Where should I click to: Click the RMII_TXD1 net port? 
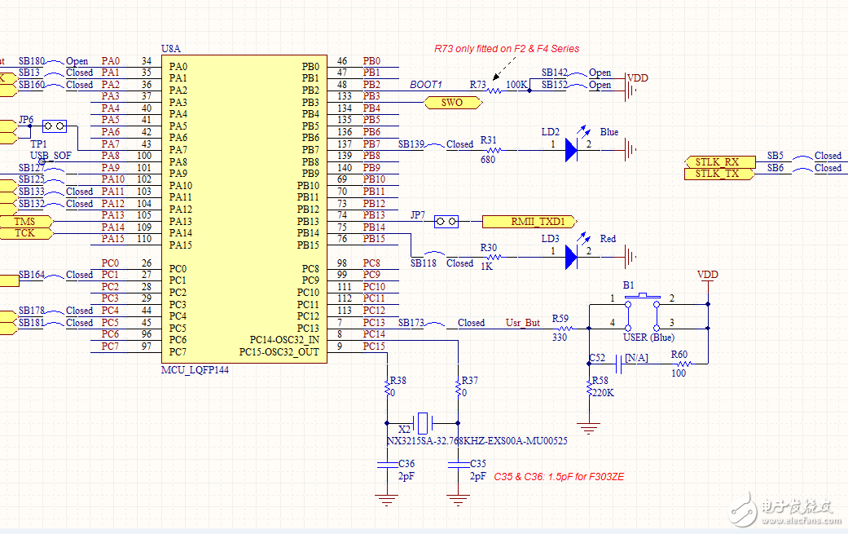(529, 221)
